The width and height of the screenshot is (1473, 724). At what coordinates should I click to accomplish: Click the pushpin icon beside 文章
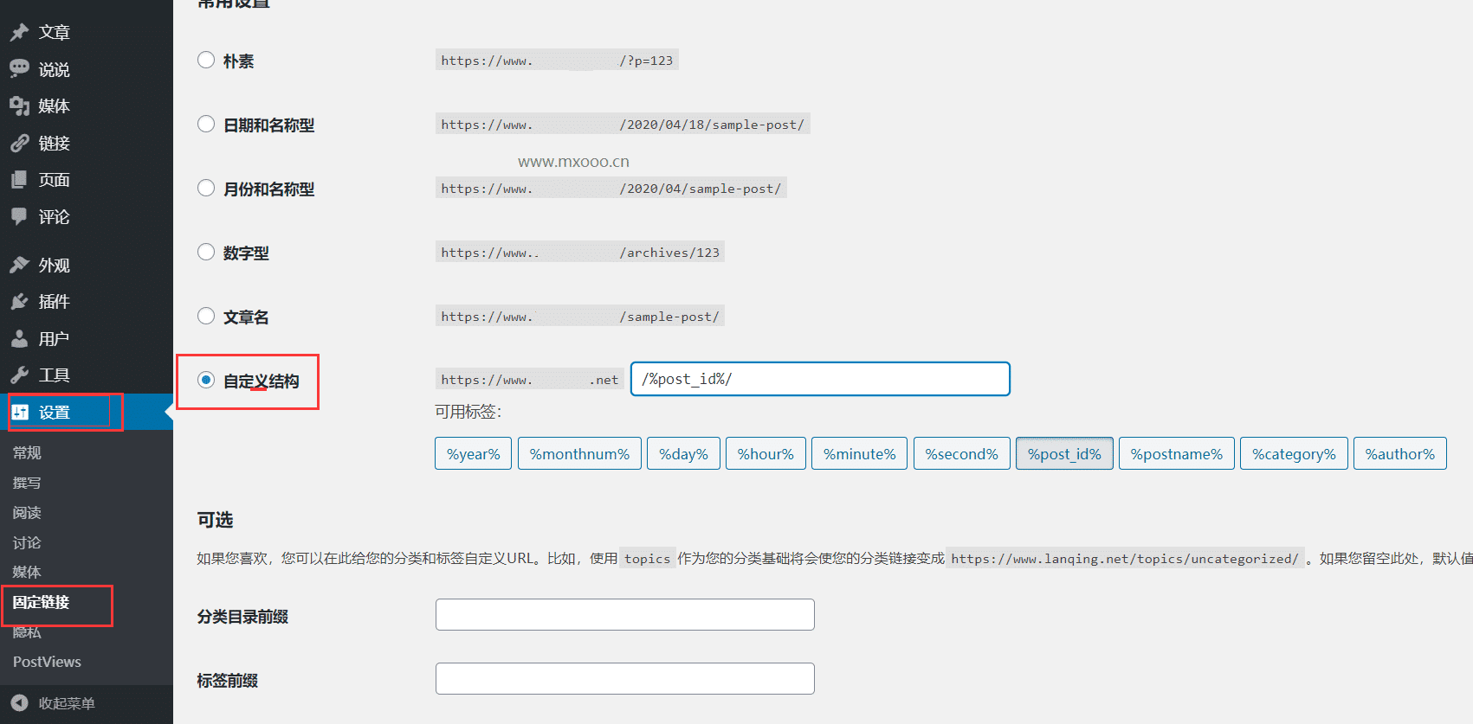19,32
